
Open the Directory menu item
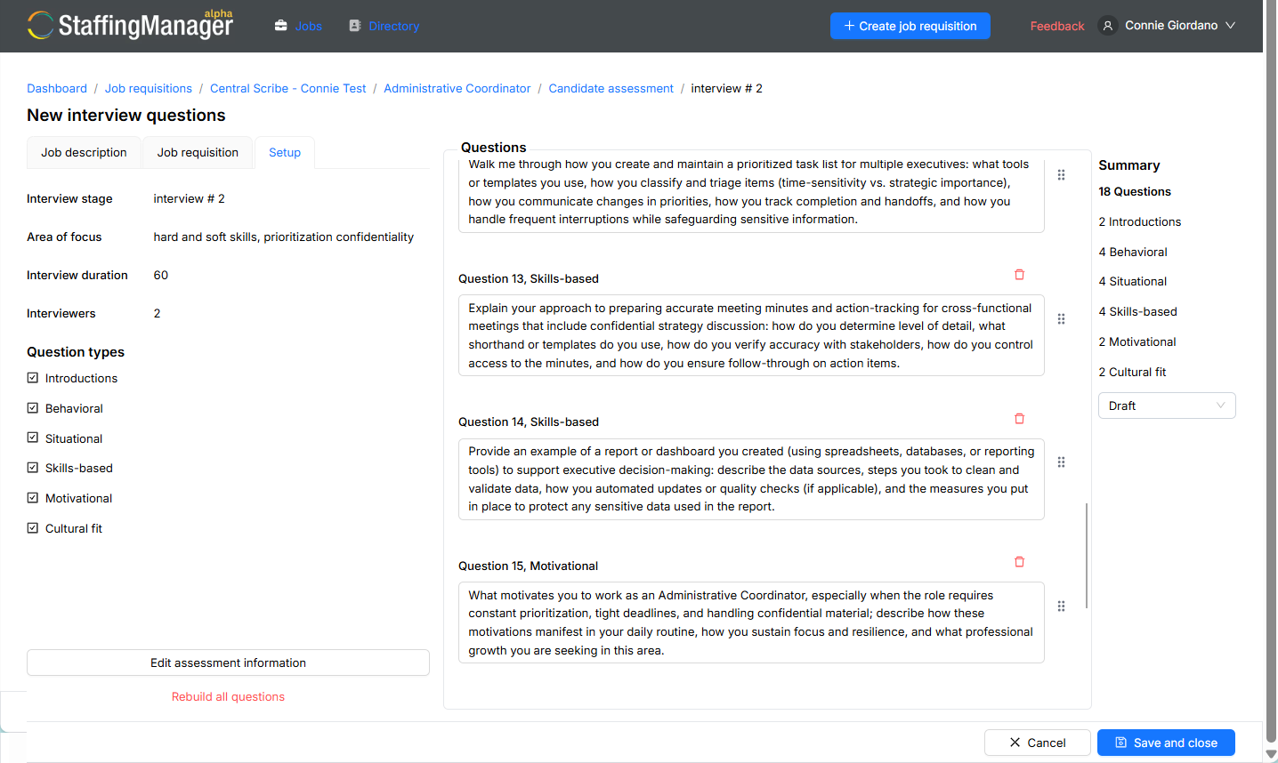pyautogui.click(x=394, y=26)
